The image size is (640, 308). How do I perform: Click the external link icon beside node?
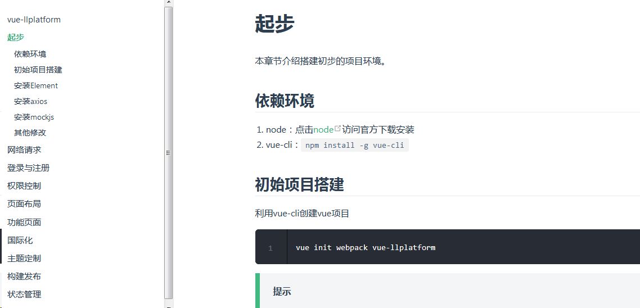(x=337, y=129)
